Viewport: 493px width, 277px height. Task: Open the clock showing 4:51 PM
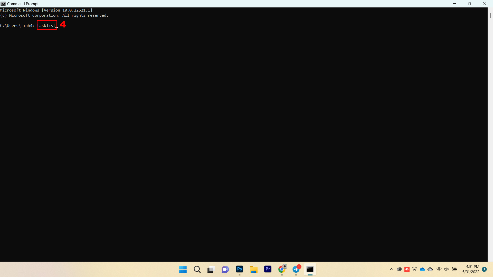[x=471, y=269]
